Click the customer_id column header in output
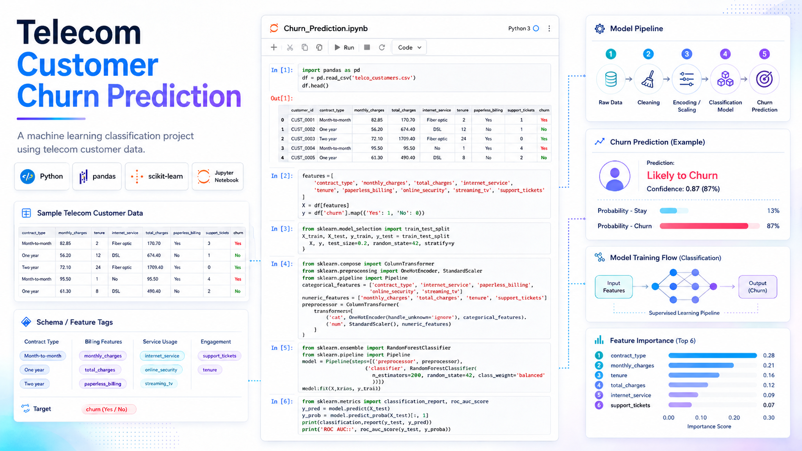Image resolution: width=802 pixels, height=451 pixels. coord(302,110)
